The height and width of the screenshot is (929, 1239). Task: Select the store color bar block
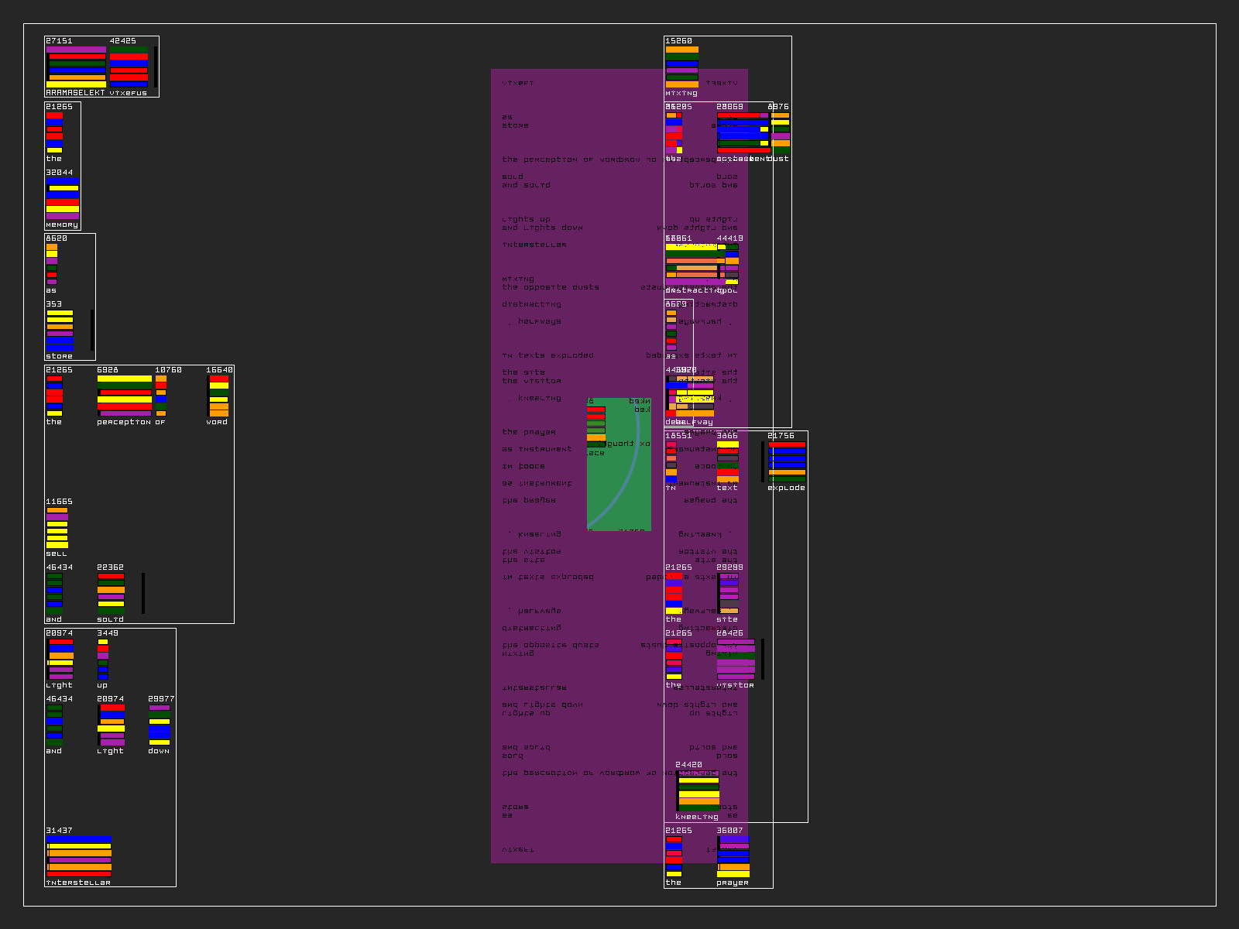[x=60, y=331]
